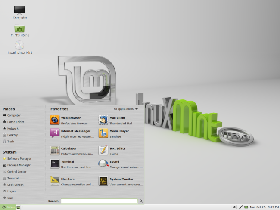The height and width of the screenshot is (210, 280).
Task: Open the Computer desktop icon
Action: (x=19, y=10)
